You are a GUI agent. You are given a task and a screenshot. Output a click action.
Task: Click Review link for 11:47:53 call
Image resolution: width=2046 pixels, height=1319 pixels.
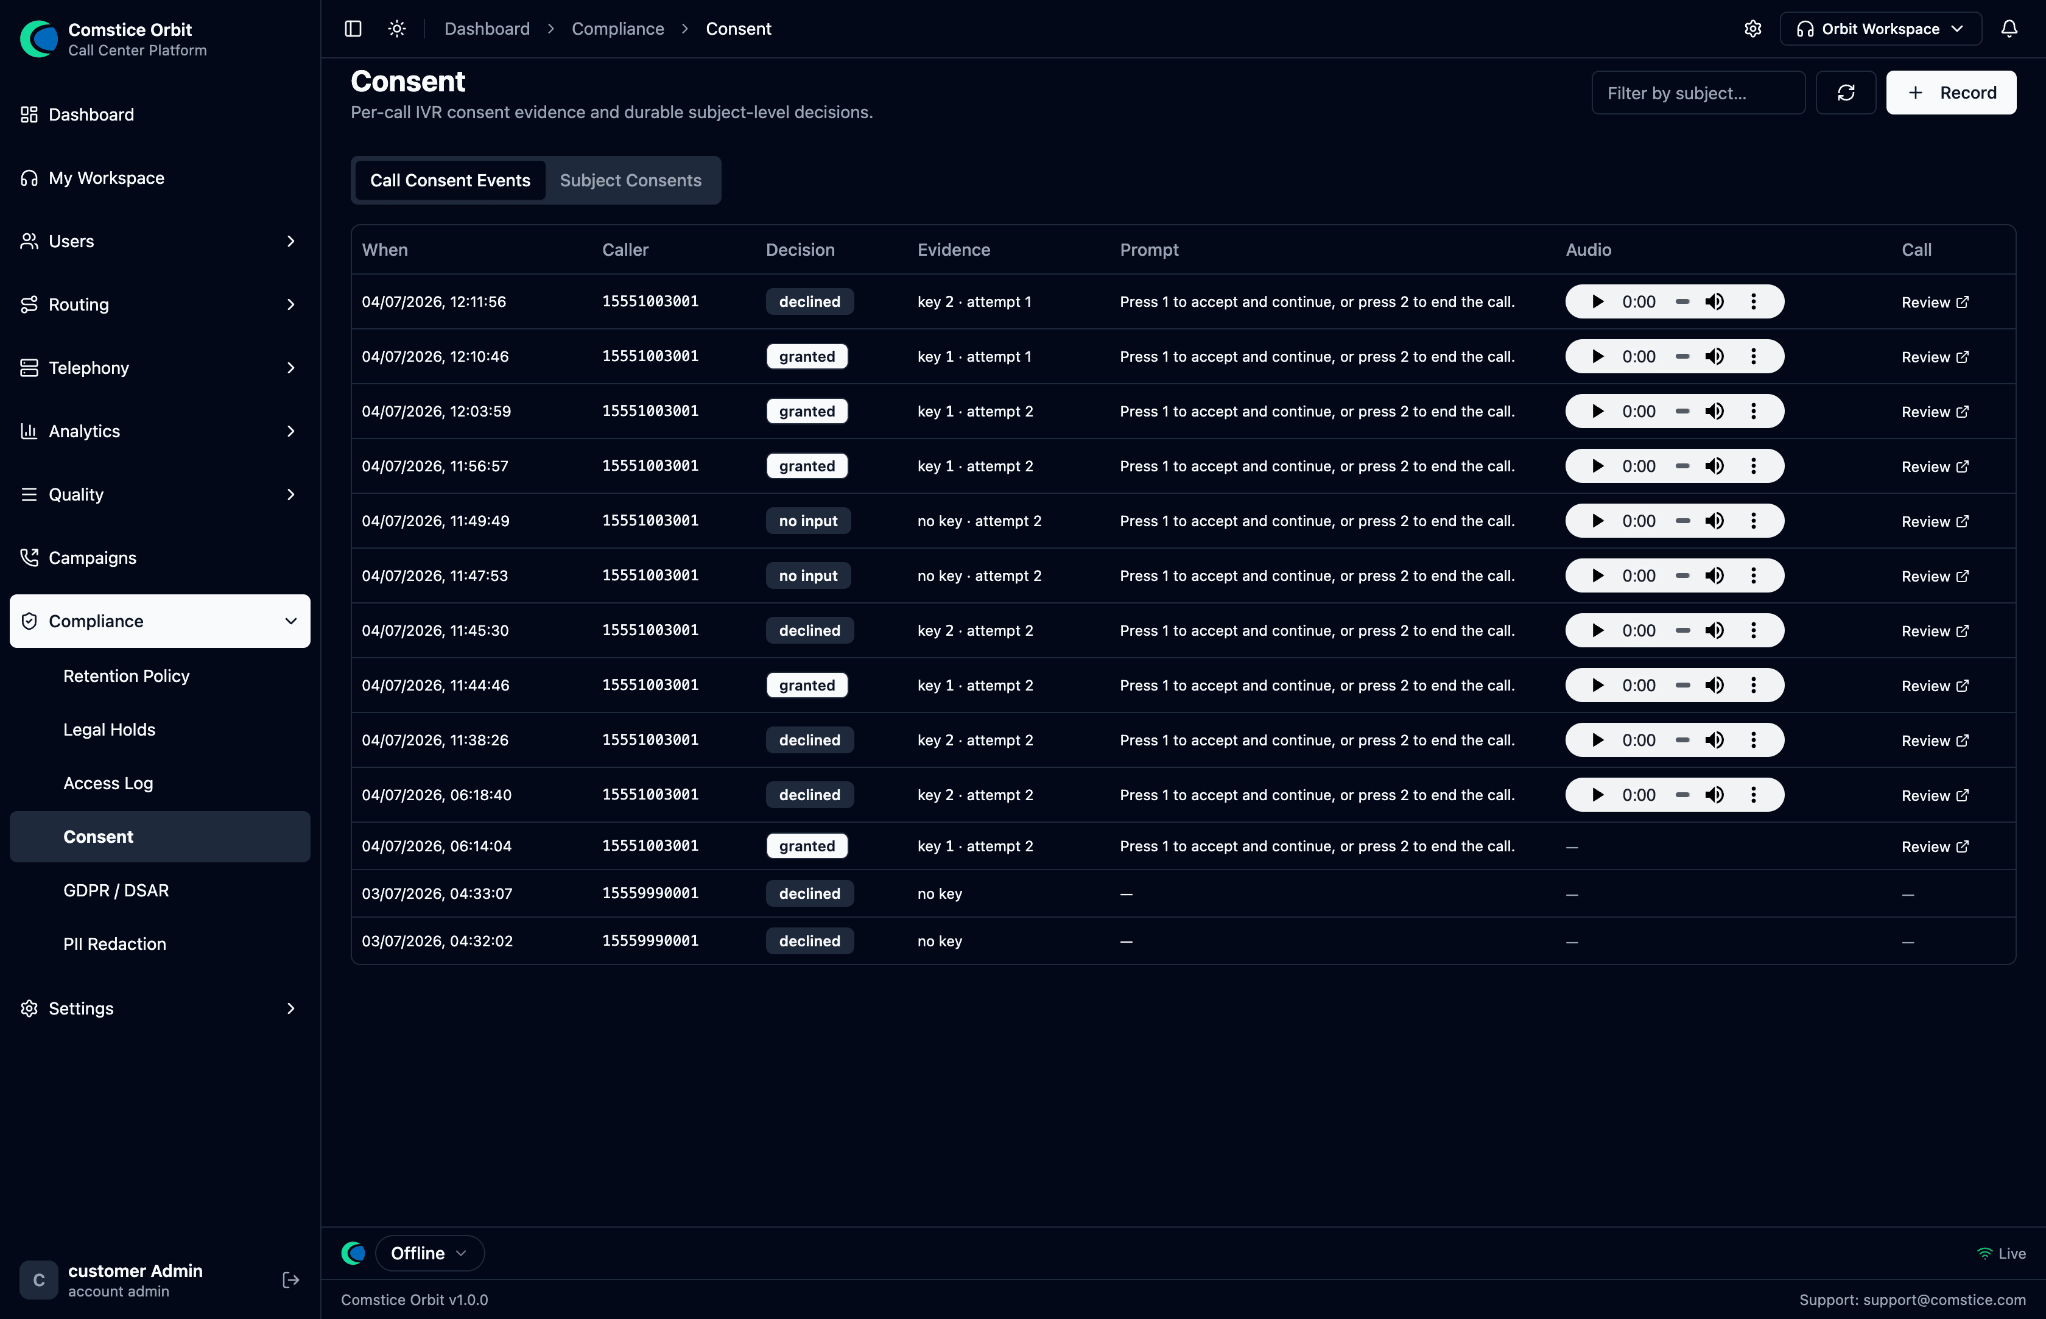[1935, 577]
